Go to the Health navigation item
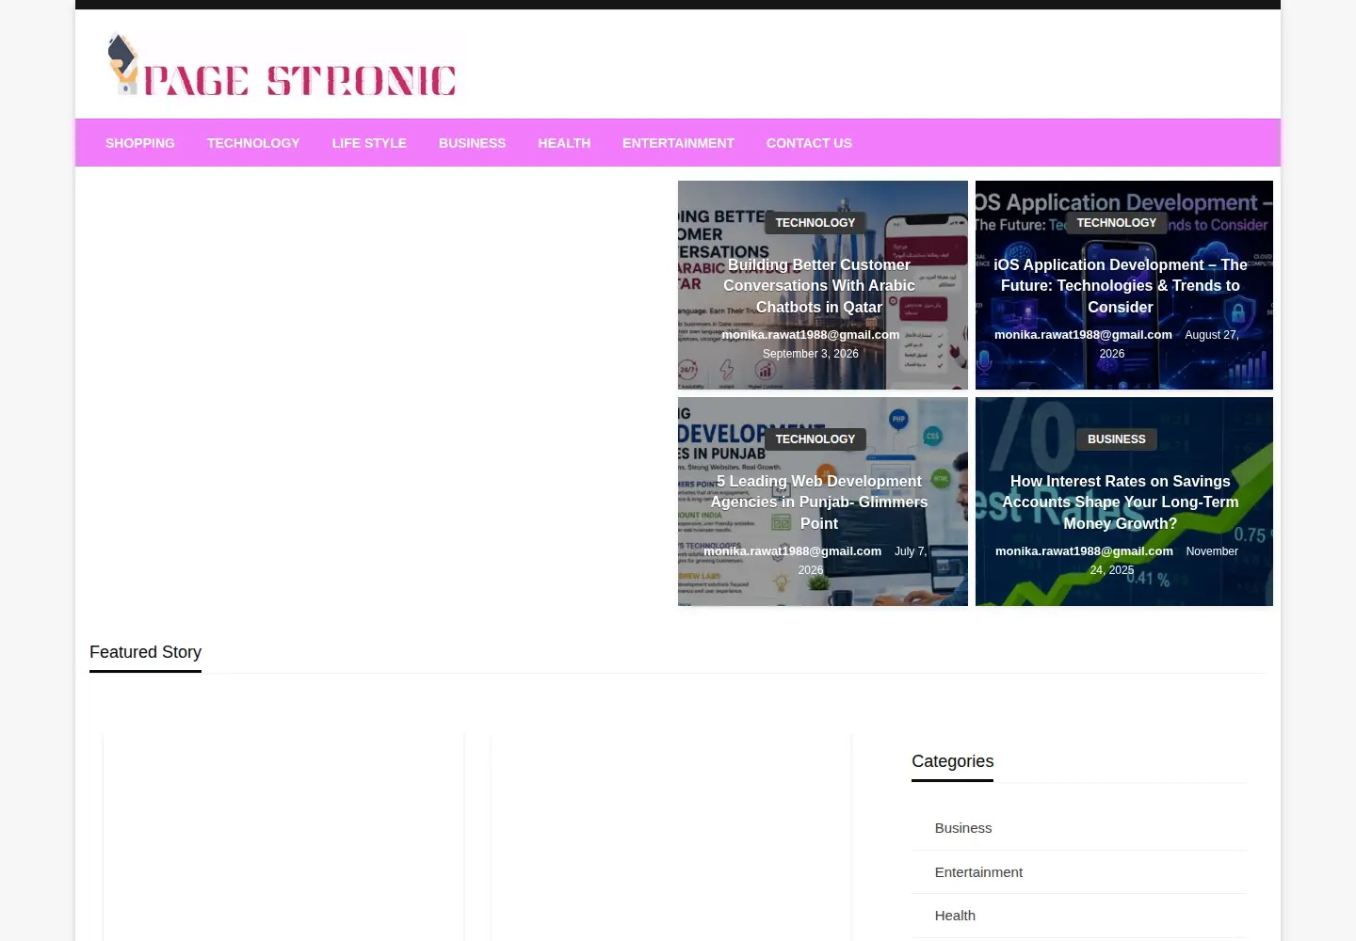Image resolution: width=1356 pixels, height=941 pixels. [564, 143]
